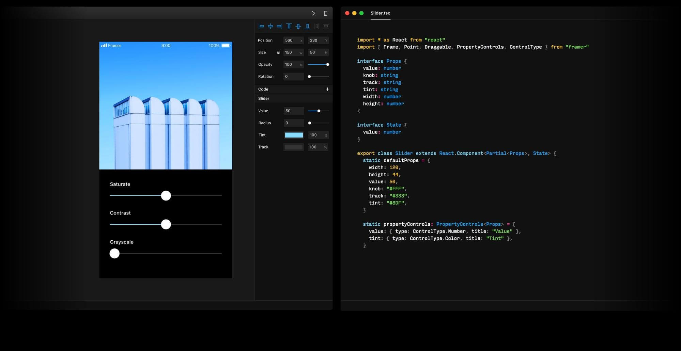Open the project preview with the play icon
This screenshot has width=681, height=351.
pos(313,13)
